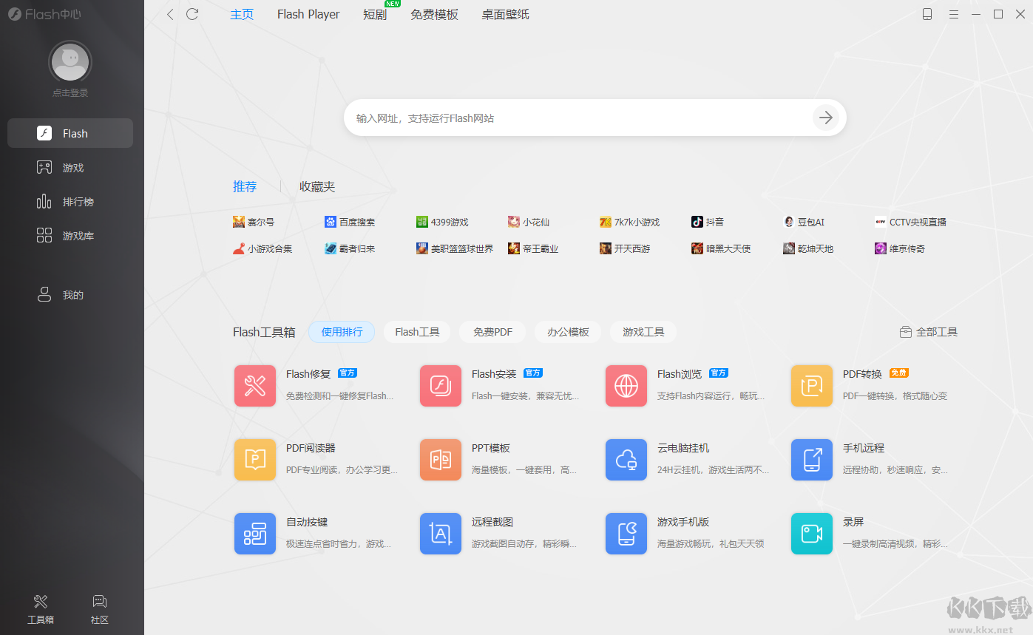Go back using the left arrow
This screenshot has height=635, width=1033.
[170, 14]
